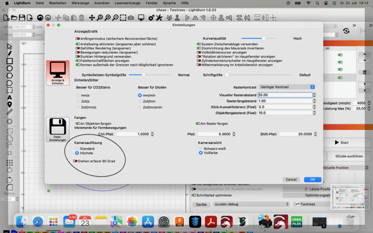The image size is (373, 233).
Task: Click the 'GCode ausführen' button
Action: 349,156
